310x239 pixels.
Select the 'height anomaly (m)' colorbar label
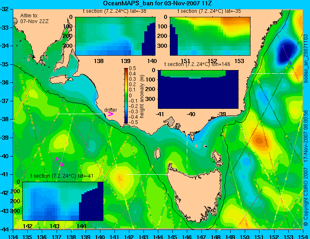point(141,96)
